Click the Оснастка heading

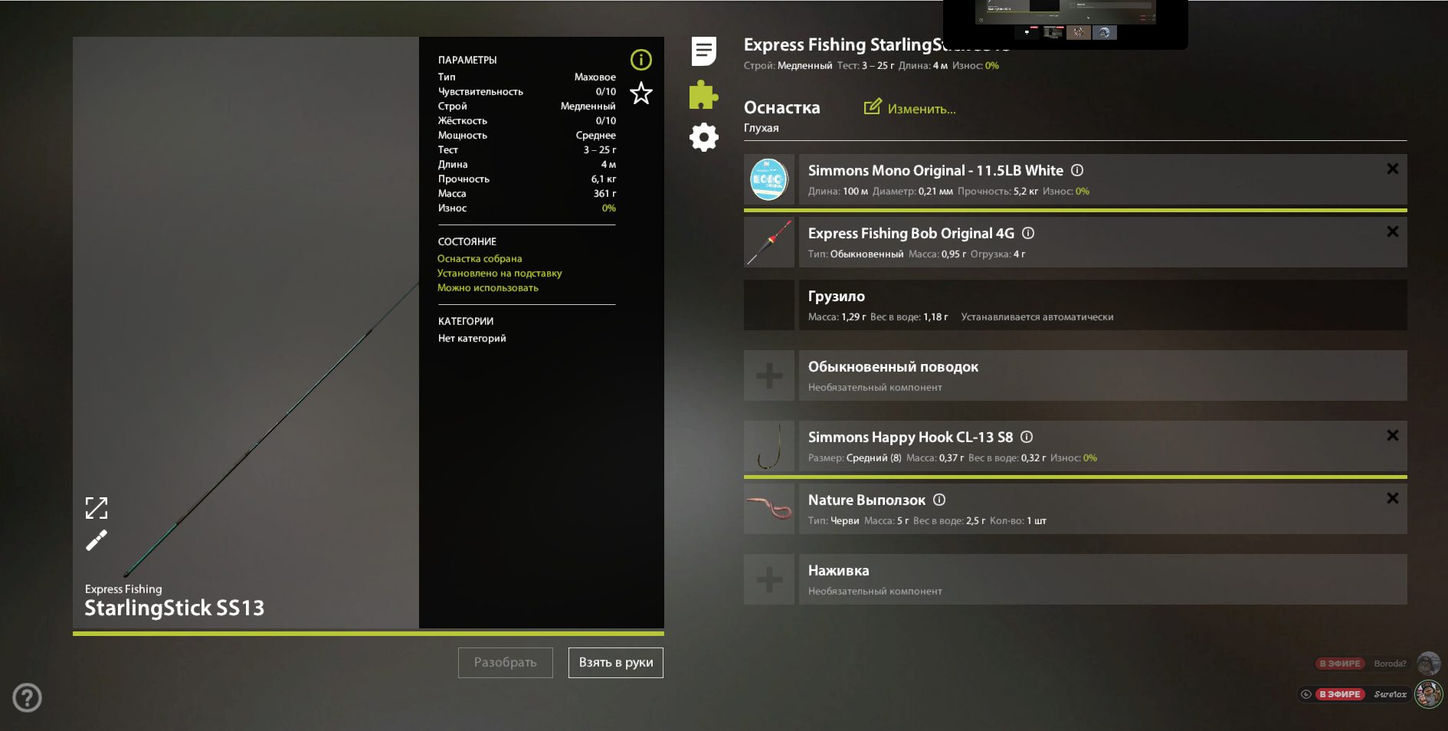point(781,108)
